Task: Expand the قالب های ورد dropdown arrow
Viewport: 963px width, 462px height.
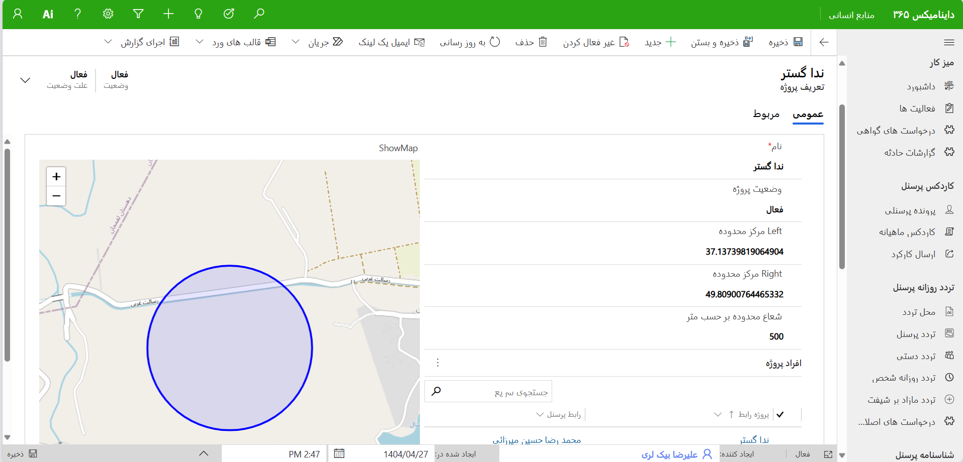Action: pos(200,42)
